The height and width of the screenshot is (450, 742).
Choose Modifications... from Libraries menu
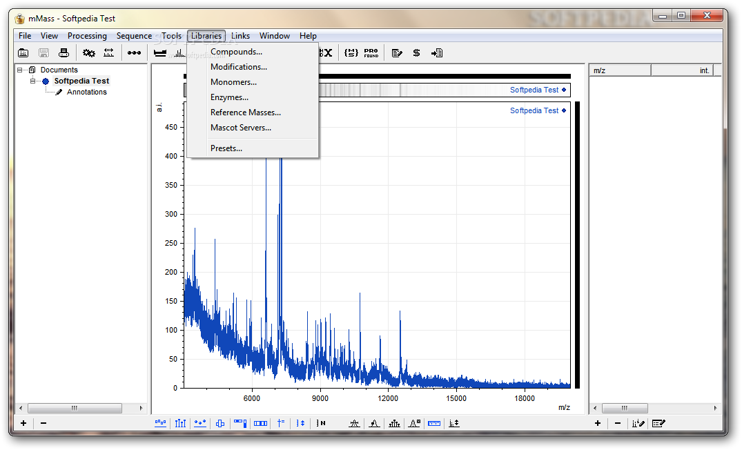coord(253,67)
